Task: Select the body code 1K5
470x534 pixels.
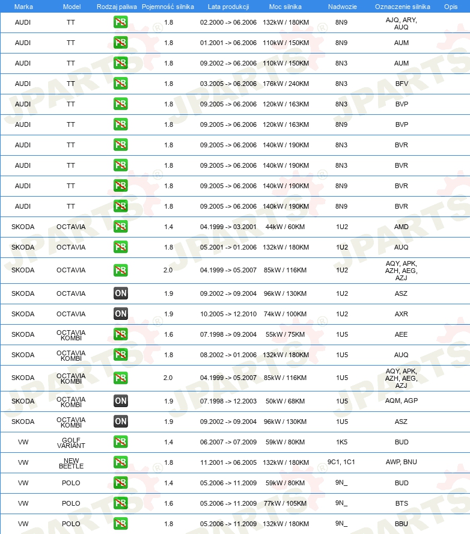Action: pos(342,442)
